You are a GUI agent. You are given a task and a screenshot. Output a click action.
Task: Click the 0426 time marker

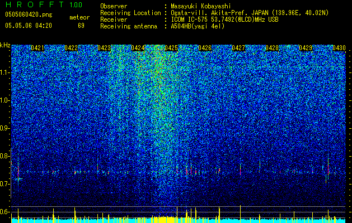[205, 48]
